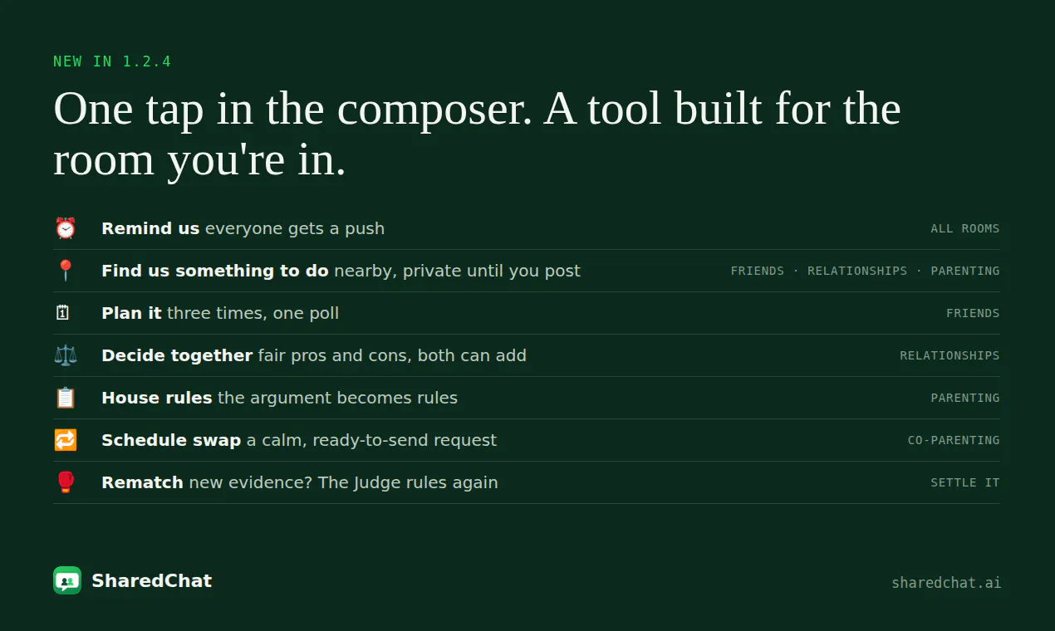Select Find us something to do
The image size is (1055, 631).
215,271
